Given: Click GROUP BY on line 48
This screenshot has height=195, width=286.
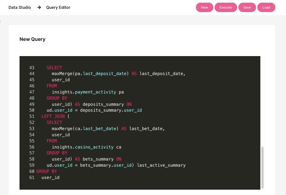Looking at the screenshot, I should click(57, 98).
